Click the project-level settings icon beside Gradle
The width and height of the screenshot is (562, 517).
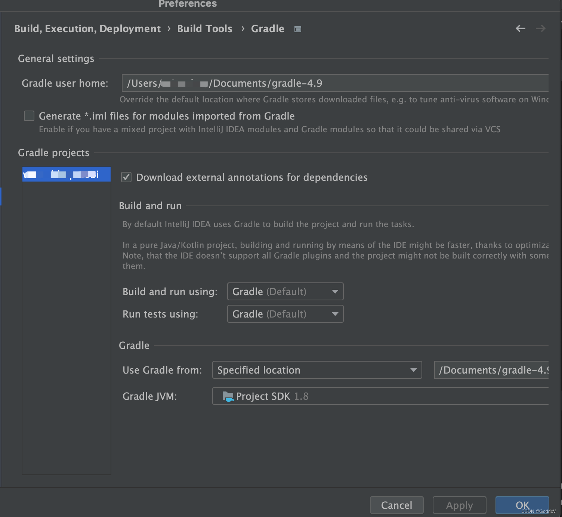click(x=297, y=29)
